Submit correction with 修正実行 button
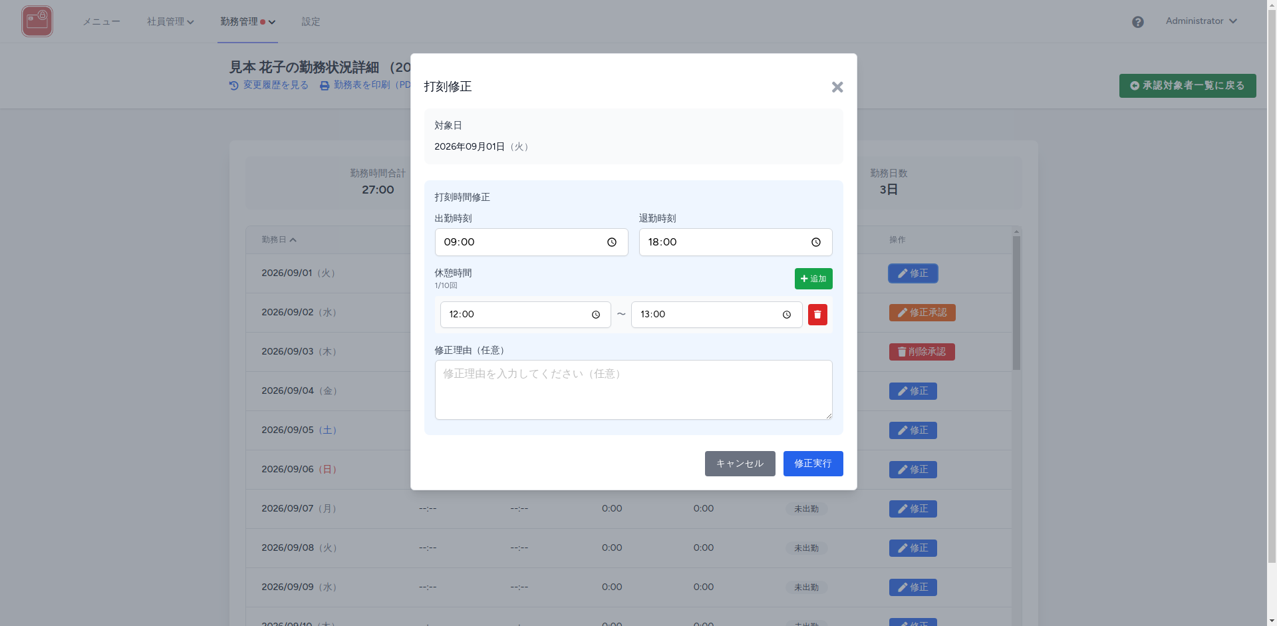This screenshot has width=1277, height=626. (x=813, y=464)
